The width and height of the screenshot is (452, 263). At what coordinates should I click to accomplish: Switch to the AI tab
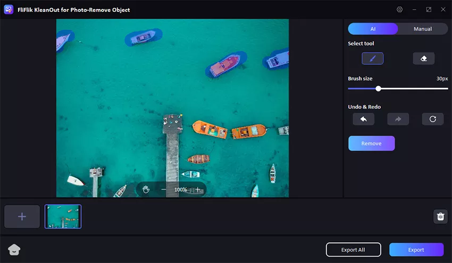click(373, 29)
